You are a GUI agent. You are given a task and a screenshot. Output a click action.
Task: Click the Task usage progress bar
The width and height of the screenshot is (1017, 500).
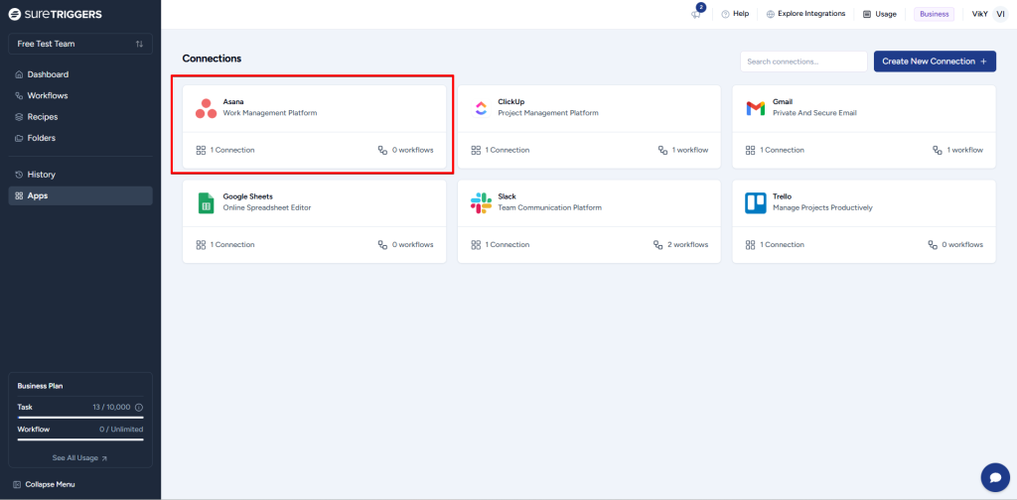tap(80, 418)
